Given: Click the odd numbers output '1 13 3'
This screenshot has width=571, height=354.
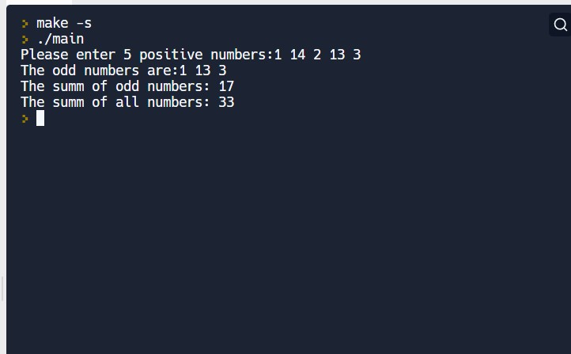Looking at the screenshot, I should click(202, 70).
